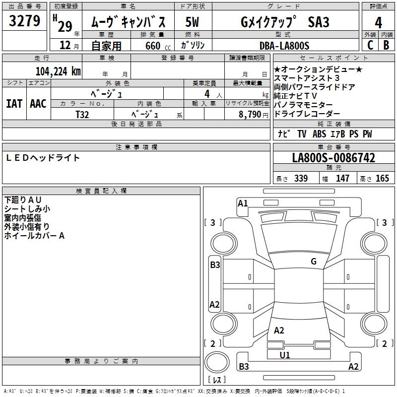Image resolution: width=397 pixels, height=397 pixels.
Task: Click the mileage value 104,224 km
Action: tap(58, 71)
